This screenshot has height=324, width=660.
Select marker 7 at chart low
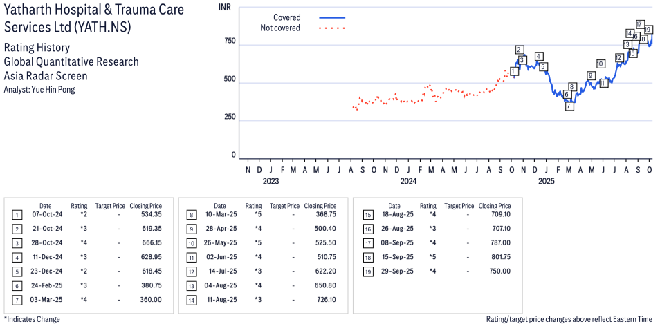point(569,106)
